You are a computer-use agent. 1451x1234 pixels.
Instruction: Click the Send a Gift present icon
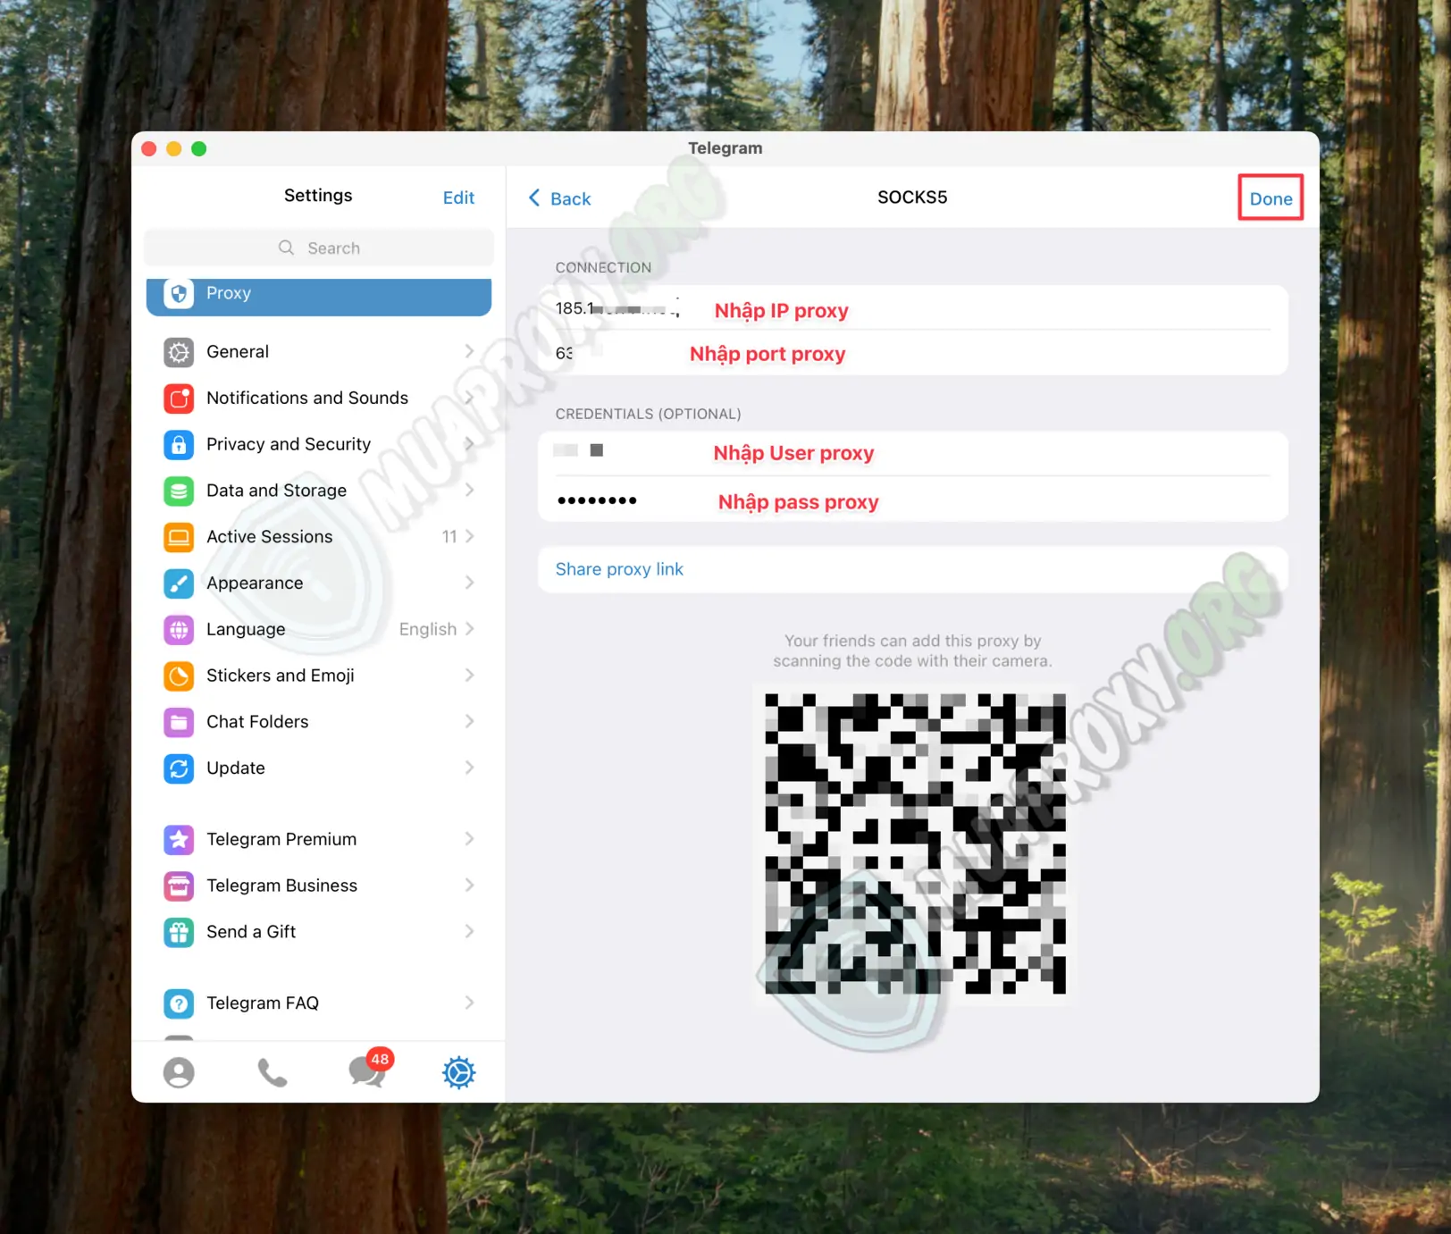click(x=179, y=932)
